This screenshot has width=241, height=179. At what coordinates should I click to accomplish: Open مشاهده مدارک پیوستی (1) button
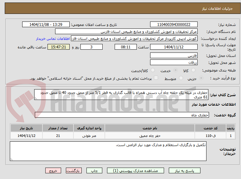[x=136, y=170]
